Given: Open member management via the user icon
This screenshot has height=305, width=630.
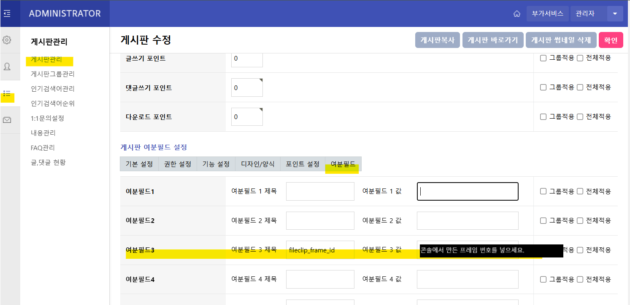Looking at the screenshot, I should (x=7, y=66).
